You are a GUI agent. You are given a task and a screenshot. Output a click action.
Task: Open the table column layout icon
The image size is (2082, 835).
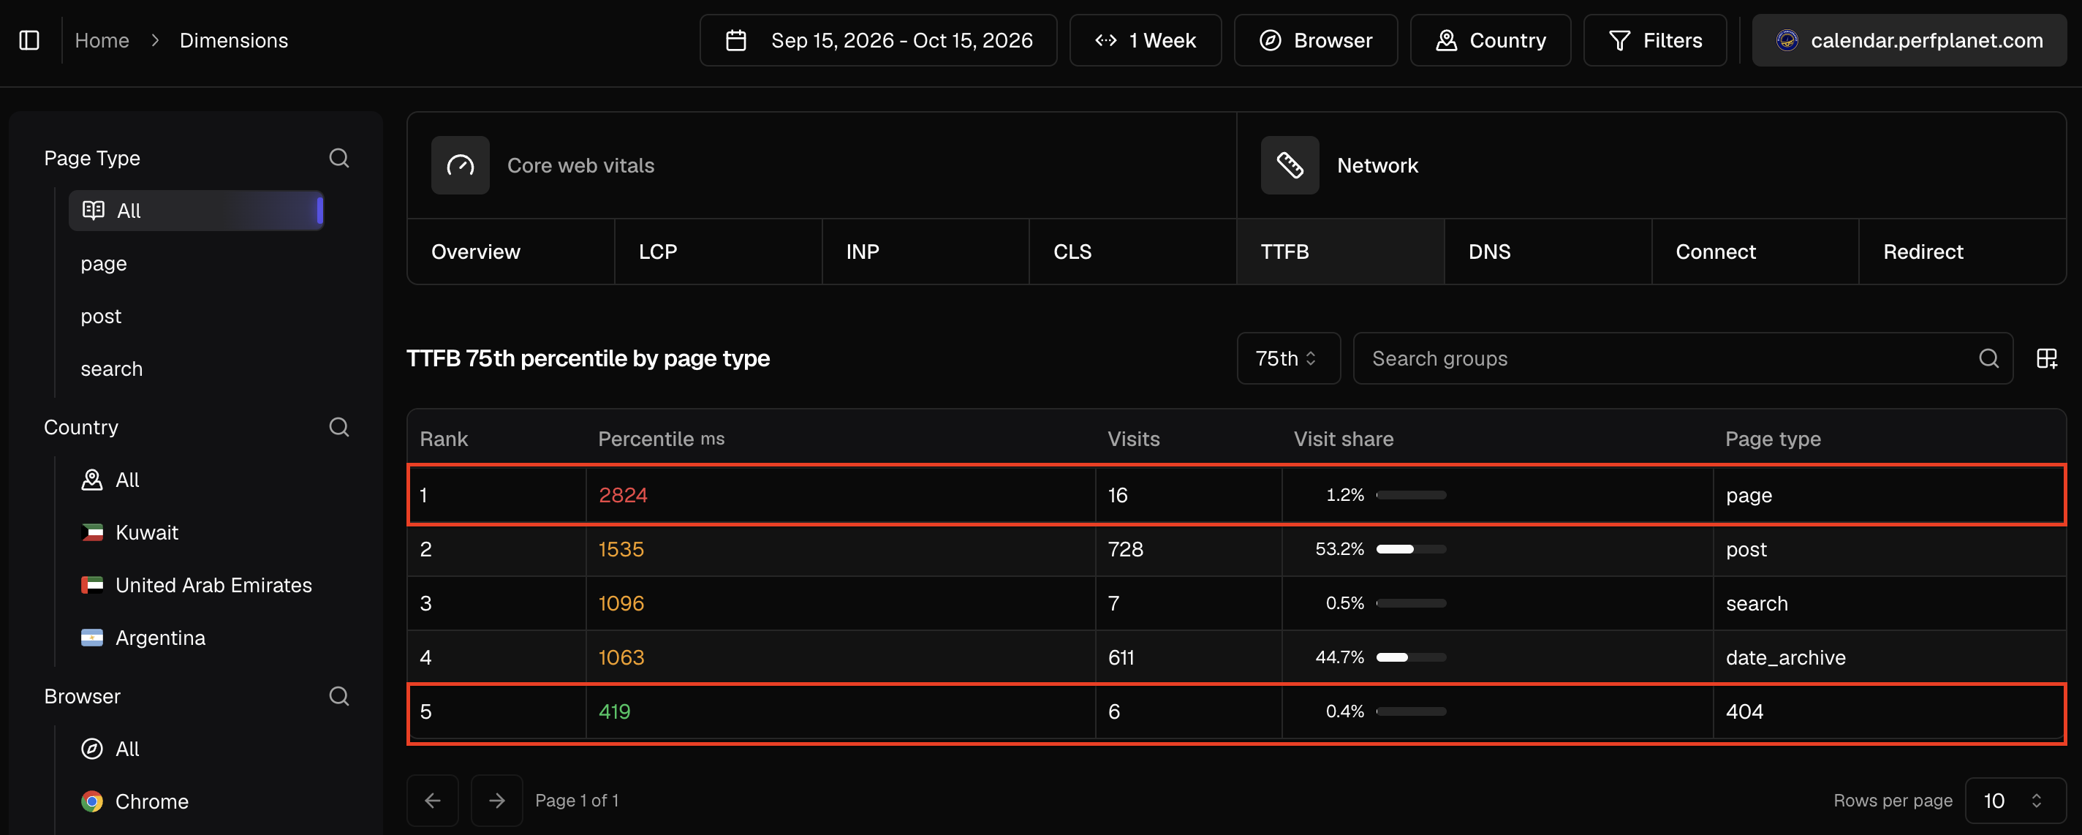2046,358
